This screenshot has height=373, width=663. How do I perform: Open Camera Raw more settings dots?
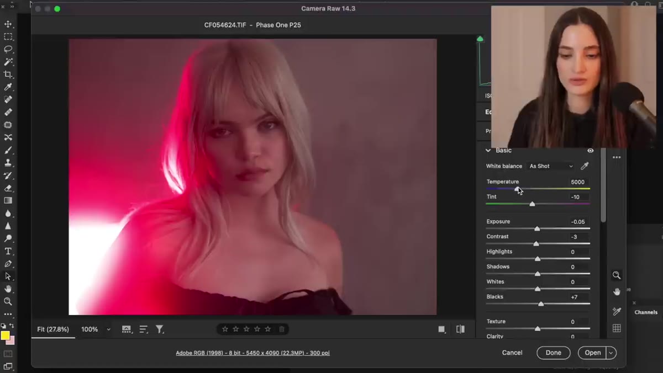(x=617, y=157)
